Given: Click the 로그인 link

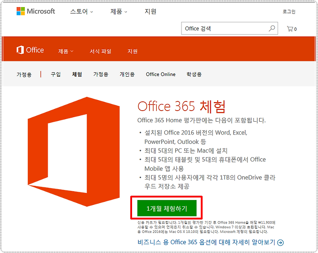Looking at the screenshot, I should point(289,11).
